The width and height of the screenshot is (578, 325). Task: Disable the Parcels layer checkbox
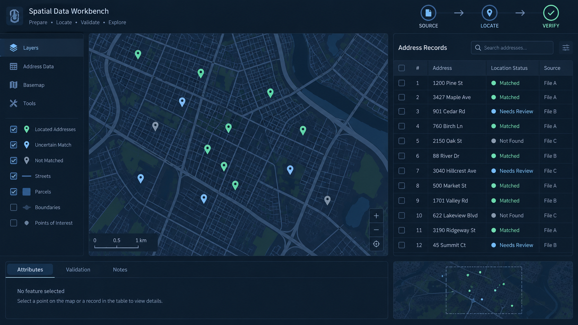13,192
